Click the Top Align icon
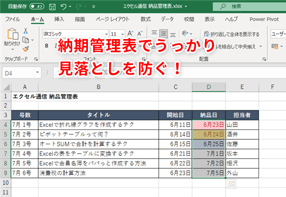 tap(154, 33)
